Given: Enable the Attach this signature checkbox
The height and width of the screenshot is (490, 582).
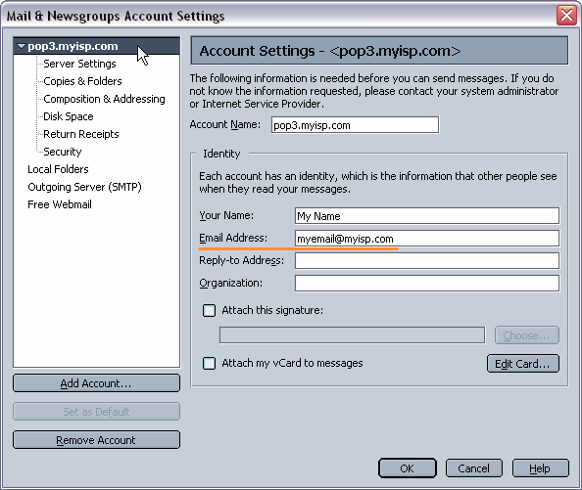Looking at the screenshot, I should (x=209, y=310).
